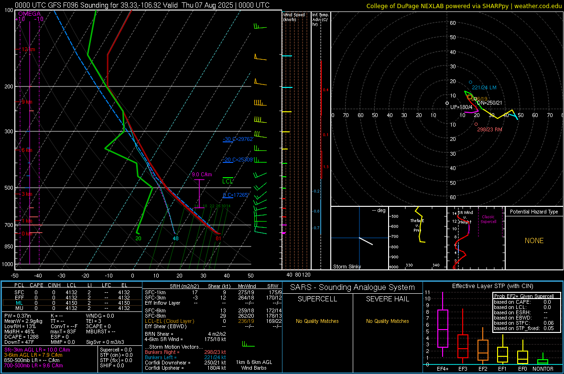Click the Sfc-3km AGL LR = 10.0 C/km line
This screenshot has height=374, width=564.
pyautogui.click(x=37, y=350)
